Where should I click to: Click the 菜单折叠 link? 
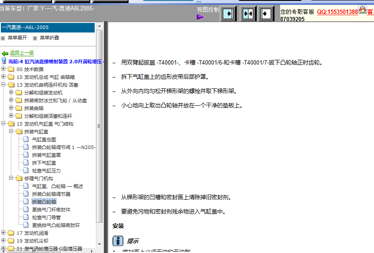pyautogui.click(x=50, y=38)
